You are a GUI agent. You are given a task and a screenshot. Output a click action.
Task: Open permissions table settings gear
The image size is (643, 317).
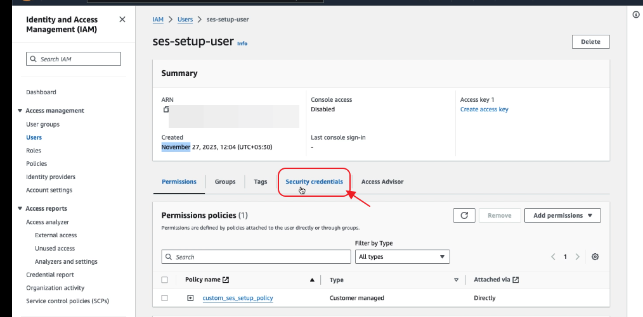595,257
